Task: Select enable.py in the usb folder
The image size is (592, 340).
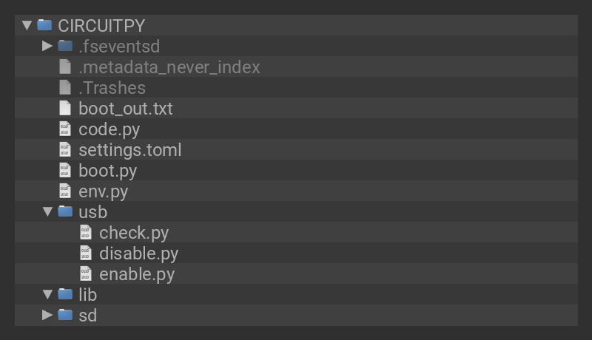Action: [x=136, y=273]
